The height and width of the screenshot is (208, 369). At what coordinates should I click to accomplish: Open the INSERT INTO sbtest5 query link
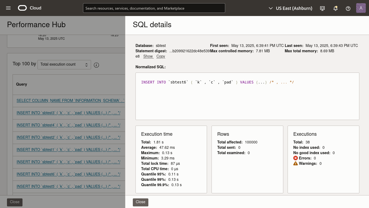[x=68, y=186]
